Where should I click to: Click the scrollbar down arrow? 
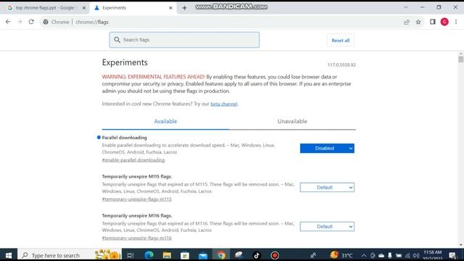tap(461, 245)
